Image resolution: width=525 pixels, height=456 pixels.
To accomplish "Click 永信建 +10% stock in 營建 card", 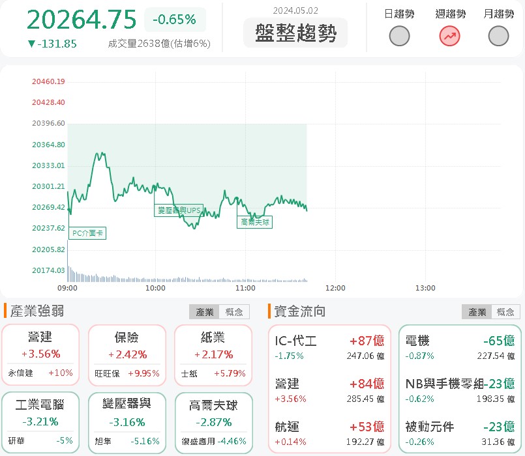I will (x=40, y=373).
